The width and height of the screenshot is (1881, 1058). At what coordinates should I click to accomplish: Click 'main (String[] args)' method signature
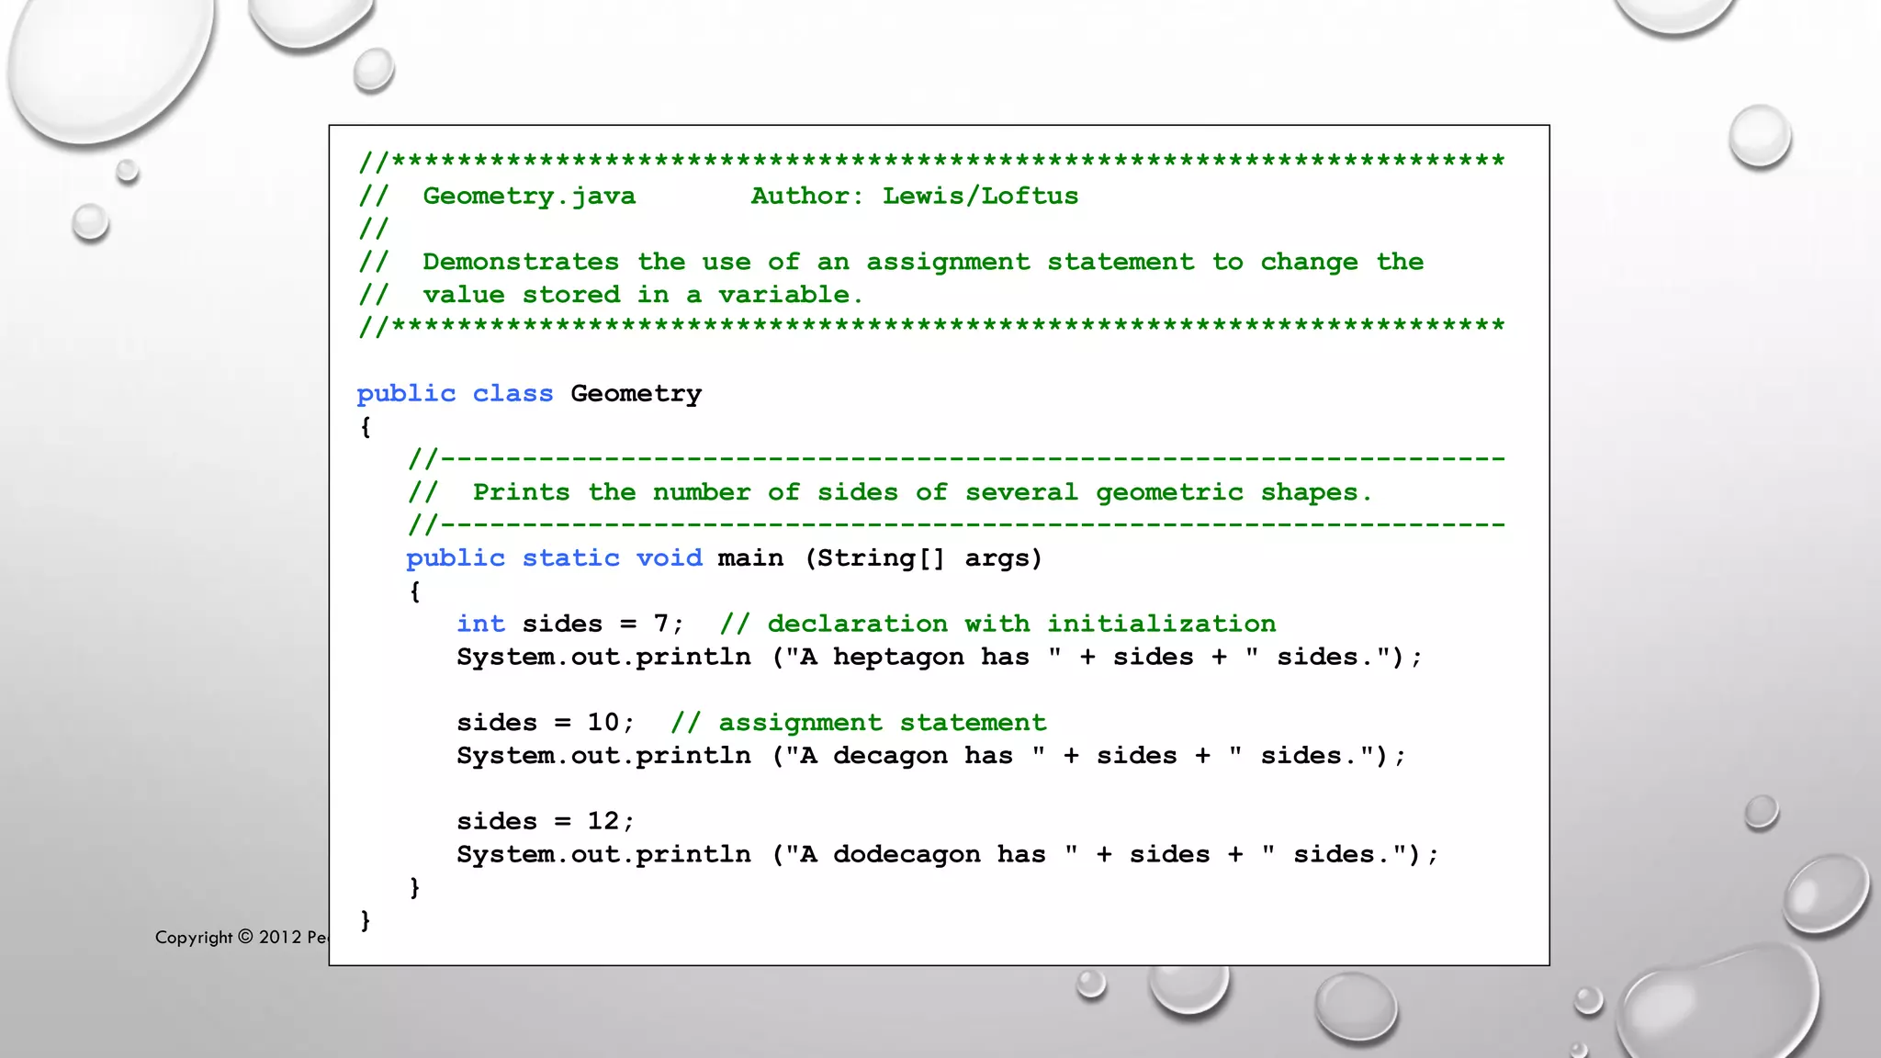pyautogui.click(x=880, y=558)
